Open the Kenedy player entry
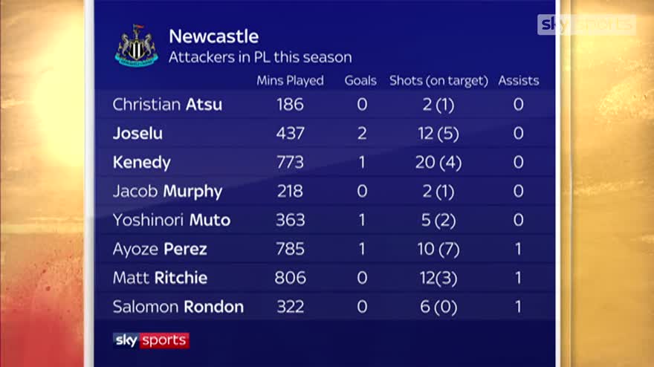This screenshot has width=654, height=367. pyautogui.click(x=141, y=163)
